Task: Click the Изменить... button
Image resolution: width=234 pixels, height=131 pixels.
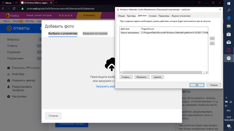Action: (x=142, y=77)
